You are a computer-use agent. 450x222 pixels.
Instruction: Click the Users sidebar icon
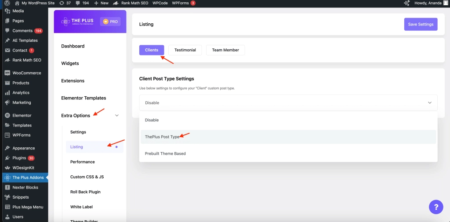tap(7, 217)
